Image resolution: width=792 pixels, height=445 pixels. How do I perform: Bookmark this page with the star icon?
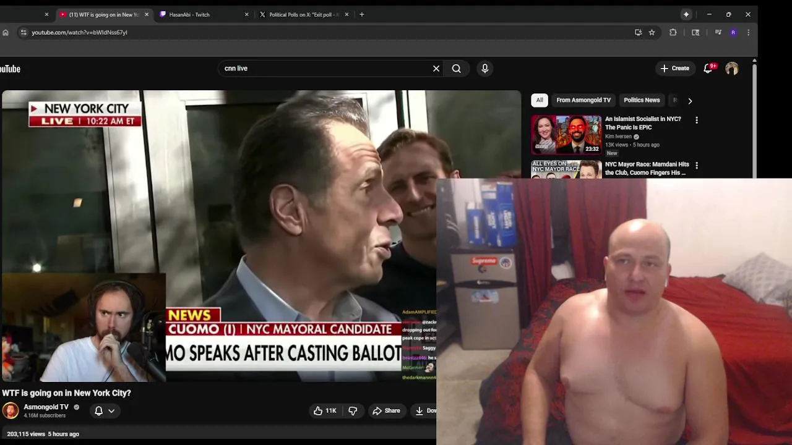point(652,32)
